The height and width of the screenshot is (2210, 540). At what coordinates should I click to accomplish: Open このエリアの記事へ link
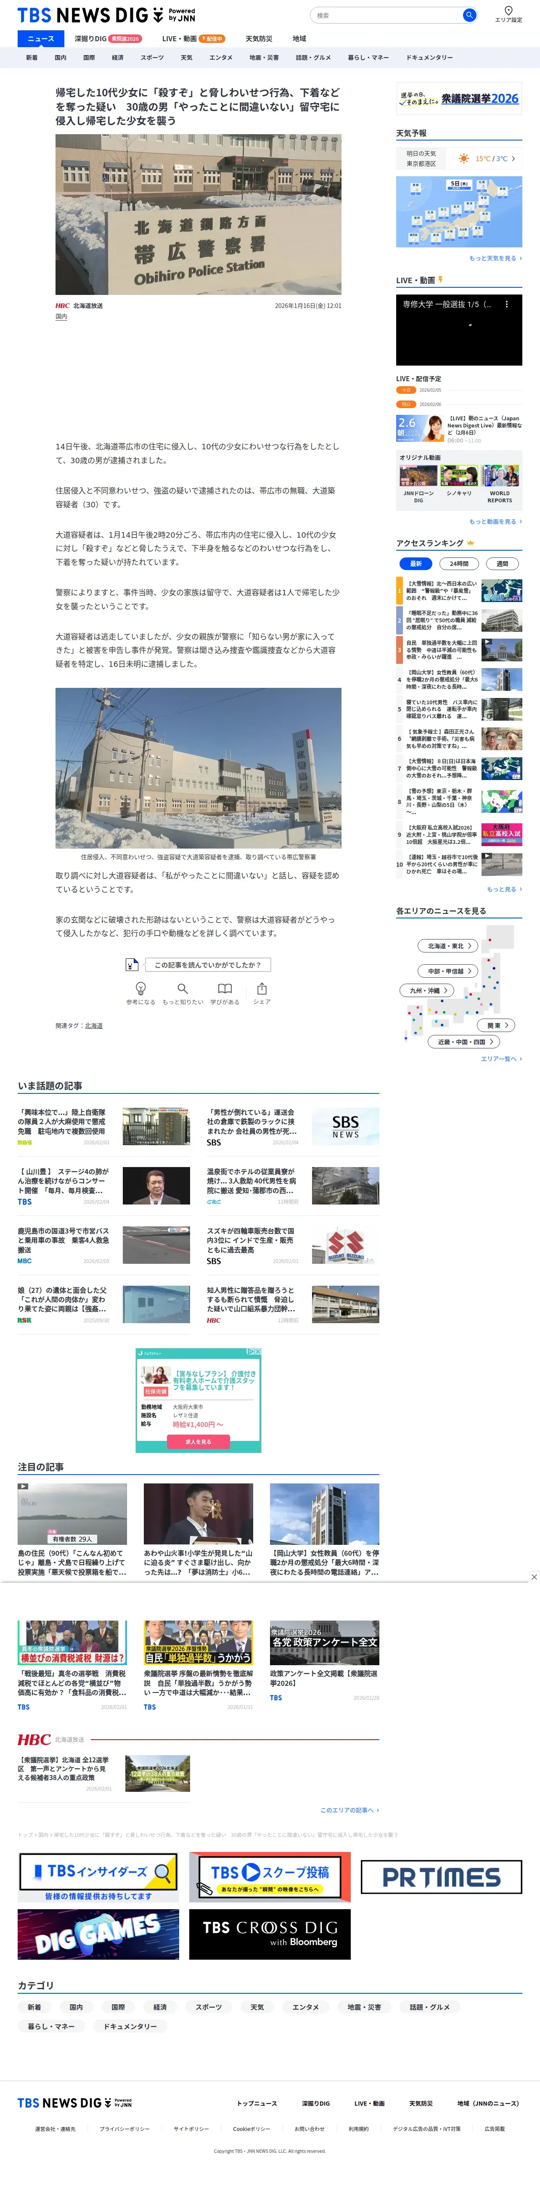click(350, 1810)
